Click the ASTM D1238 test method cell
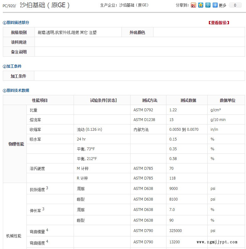Screen dimensions: 246x249 (144, 120)
